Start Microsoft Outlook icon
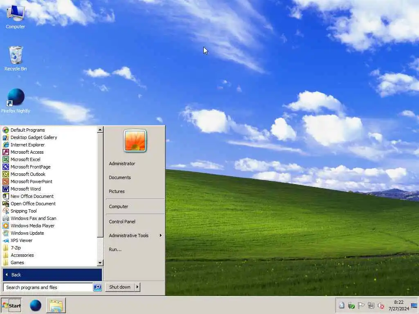 6,174
